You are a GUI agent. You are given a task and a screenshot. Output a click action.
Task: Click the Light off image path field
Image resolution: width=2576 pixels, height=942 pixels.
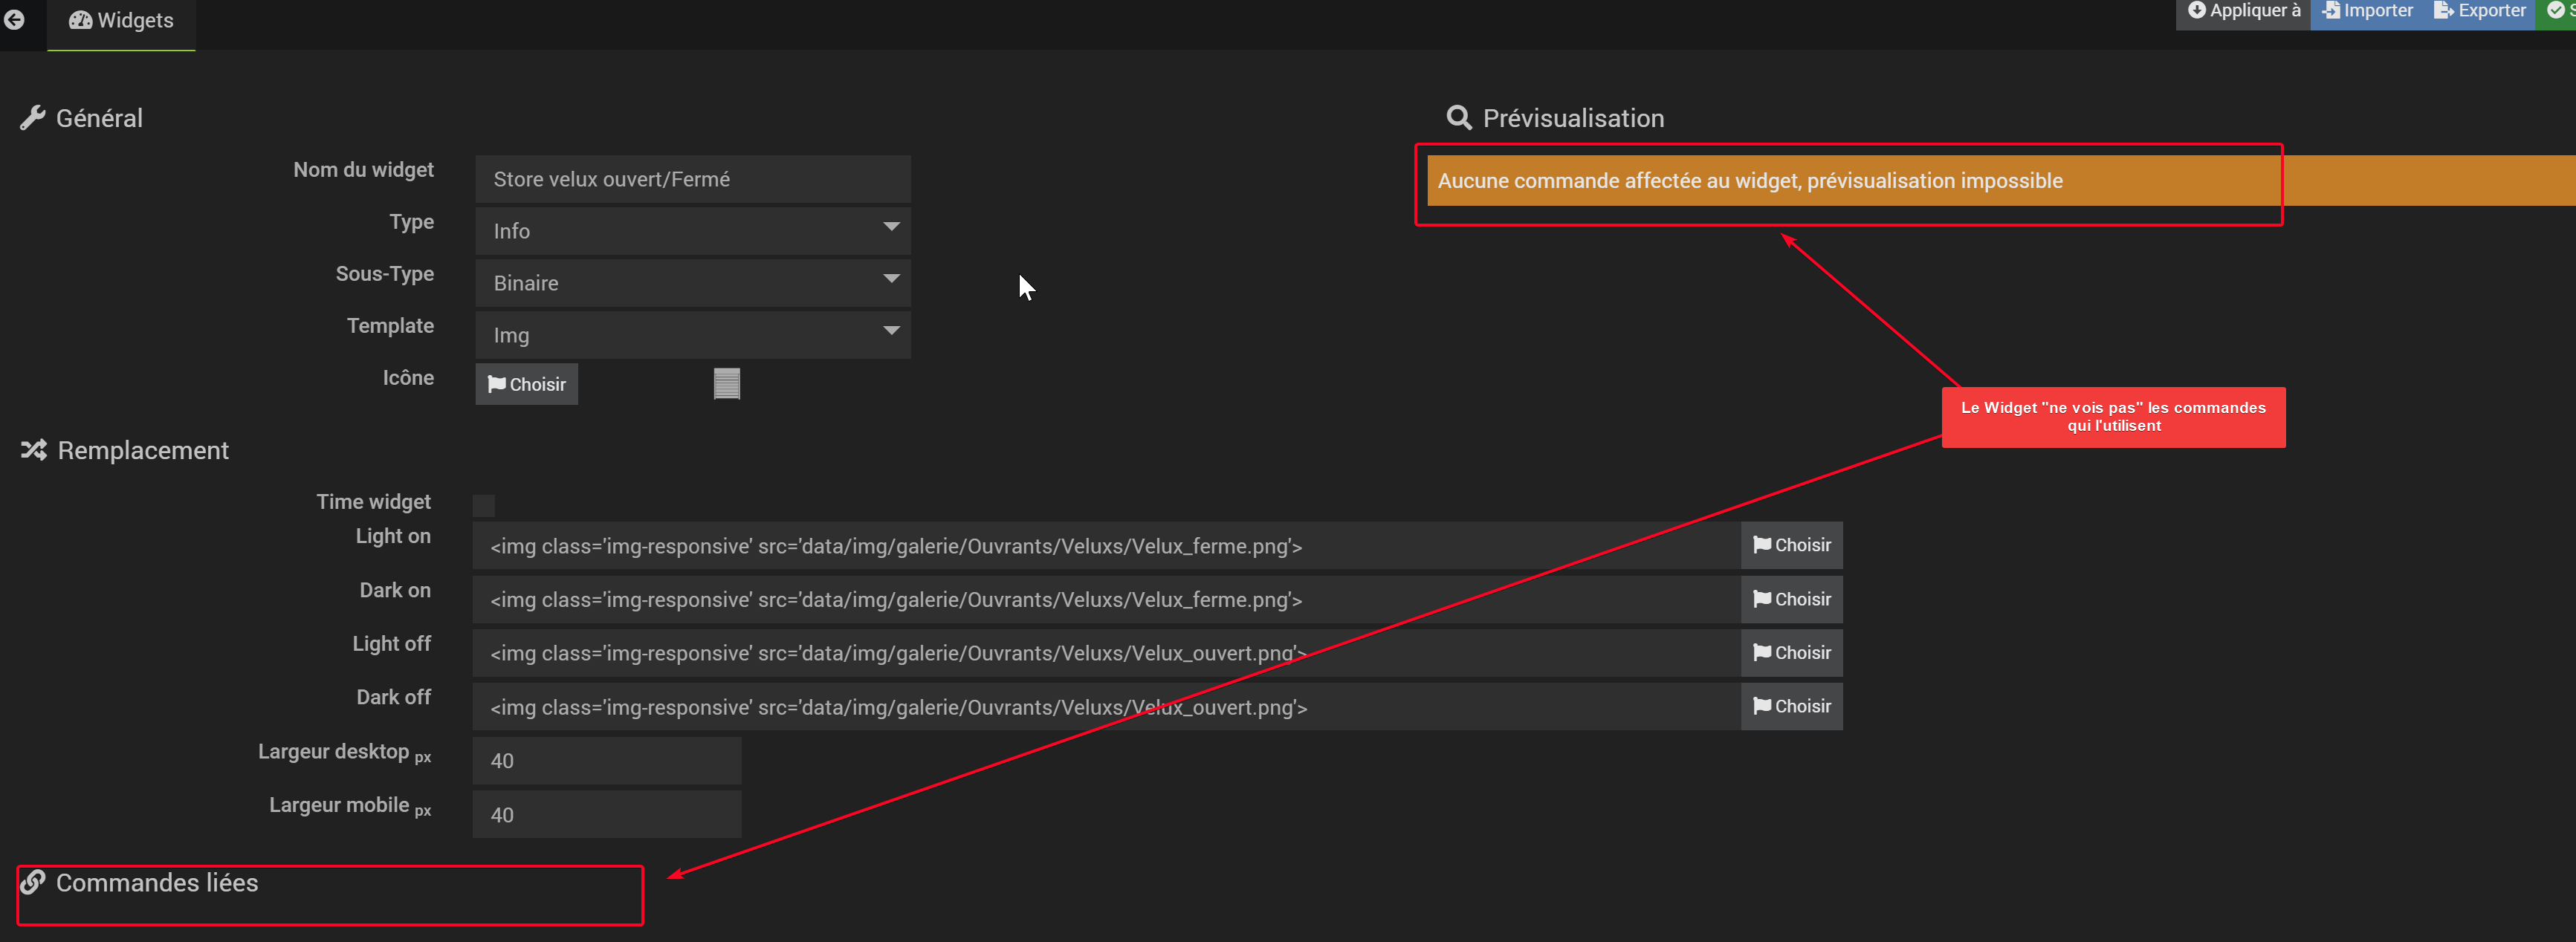pyautogui.click(x=1105, y=653)
